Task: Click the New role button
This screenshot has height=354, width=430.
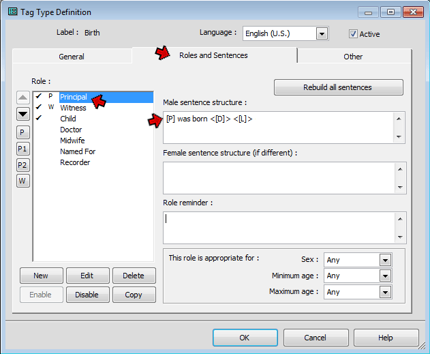Action: pyautogui.click(x=40, y=276)
